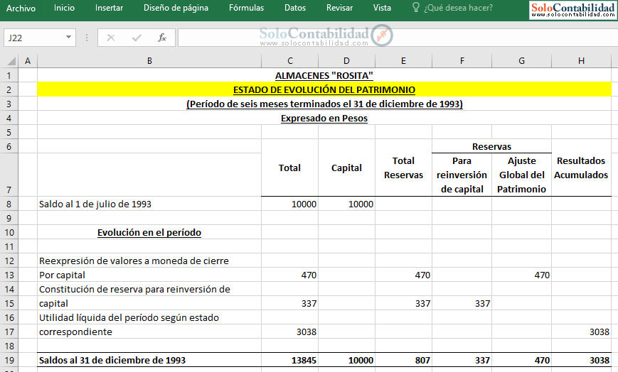Switch to the Insertar tab
Screen dimensions: 618x372
[109, 8]
